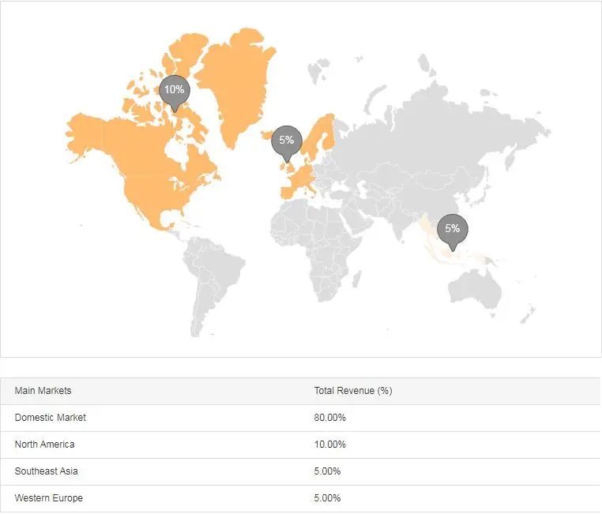Select the "North America" table row label
The height and width of the screenshot is (514, 602).
pyautogui.click(x=44, y=445)
